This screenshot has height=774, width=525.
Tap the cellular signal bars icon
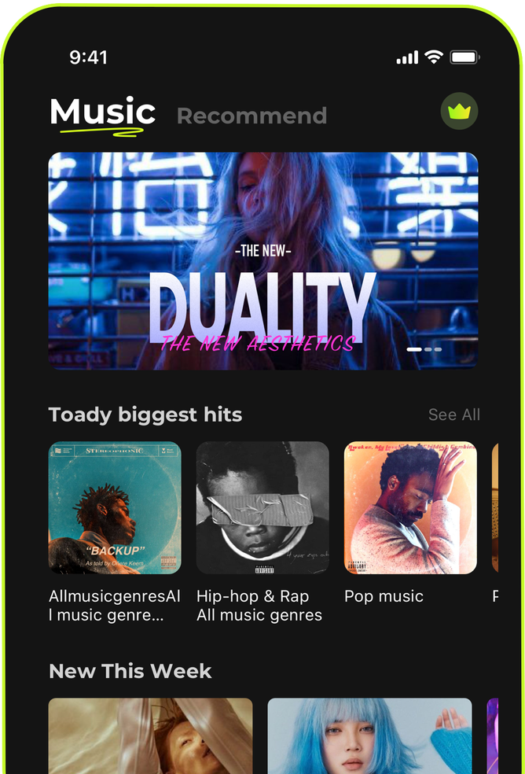tap(408, 57)
